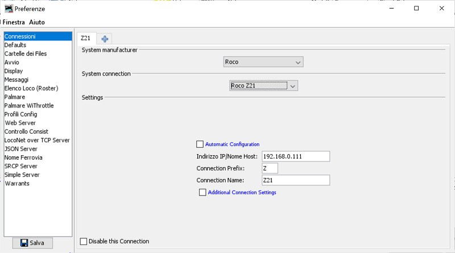The width and height of the screenshot is (455, 253).
Task: Check Disable this Connection
Action: click(x=84, y=242)
